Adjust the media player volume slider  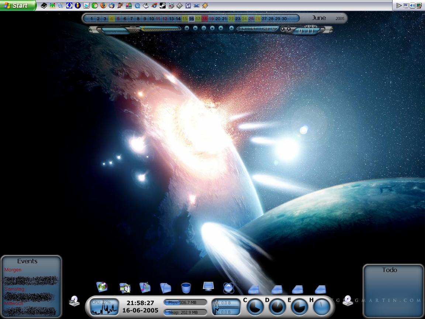160,30
